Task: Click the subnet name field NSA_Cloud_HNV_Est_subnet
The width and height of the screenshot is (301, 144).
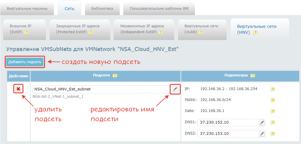Action: [x=101, y=89]
